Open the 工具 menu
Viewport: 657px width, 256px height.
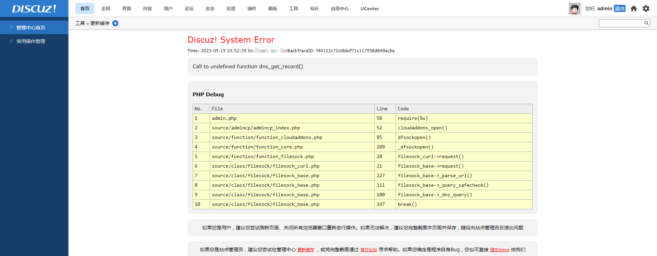click(x=294, y=9)
